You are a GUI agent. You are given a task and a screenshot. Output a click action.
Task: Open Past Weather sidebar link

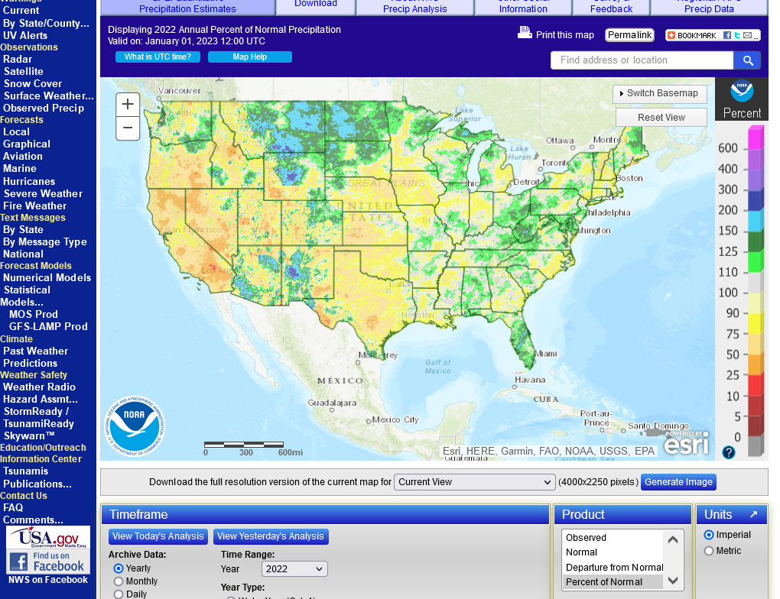point(35,351)
